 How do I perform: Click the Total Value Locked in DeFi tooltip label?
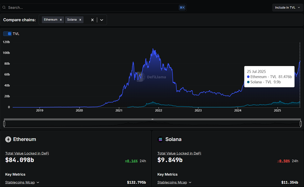[27, 153]
